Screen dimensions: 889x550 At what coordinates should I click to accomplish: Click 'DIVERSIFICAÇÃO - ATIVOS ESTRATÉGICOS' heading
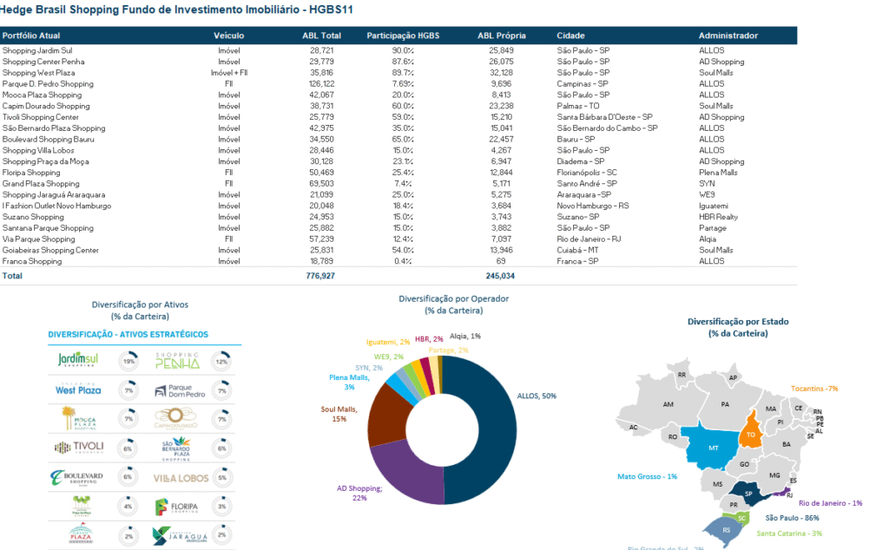click(x=128, y=334)
